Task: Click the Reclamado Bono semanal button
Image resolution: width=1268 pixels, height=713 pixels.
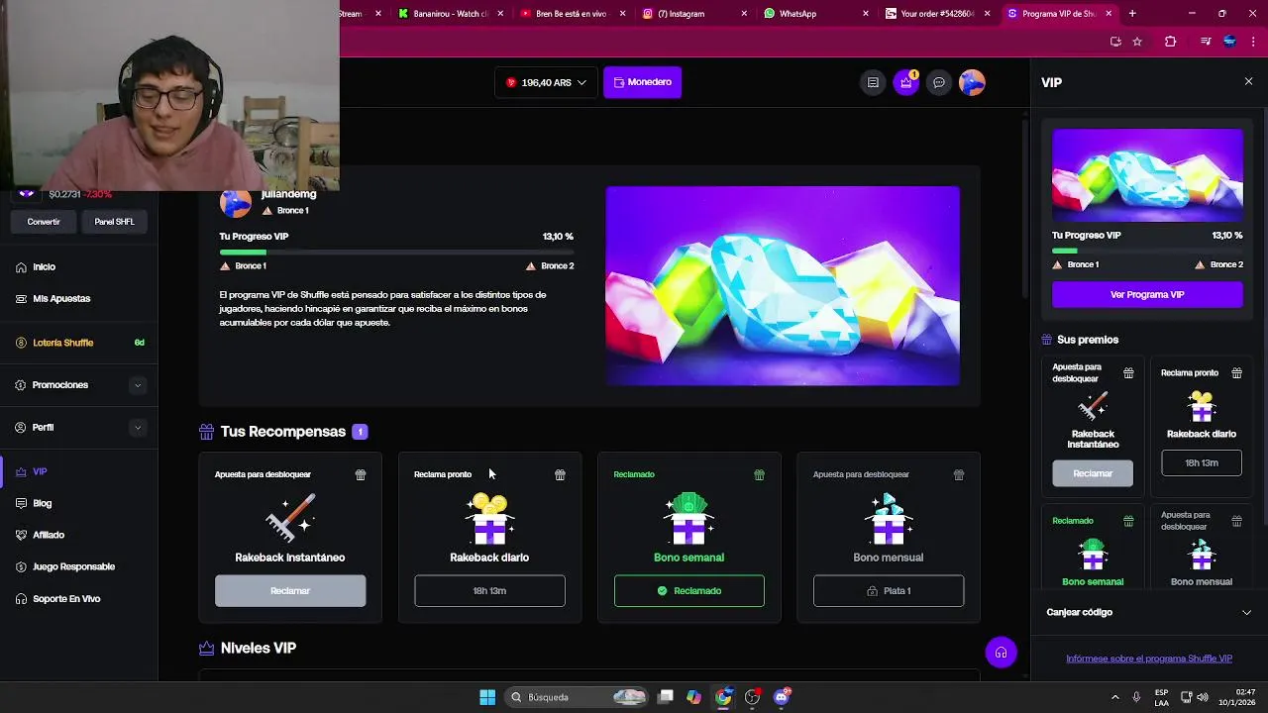Action: (689, 591)
